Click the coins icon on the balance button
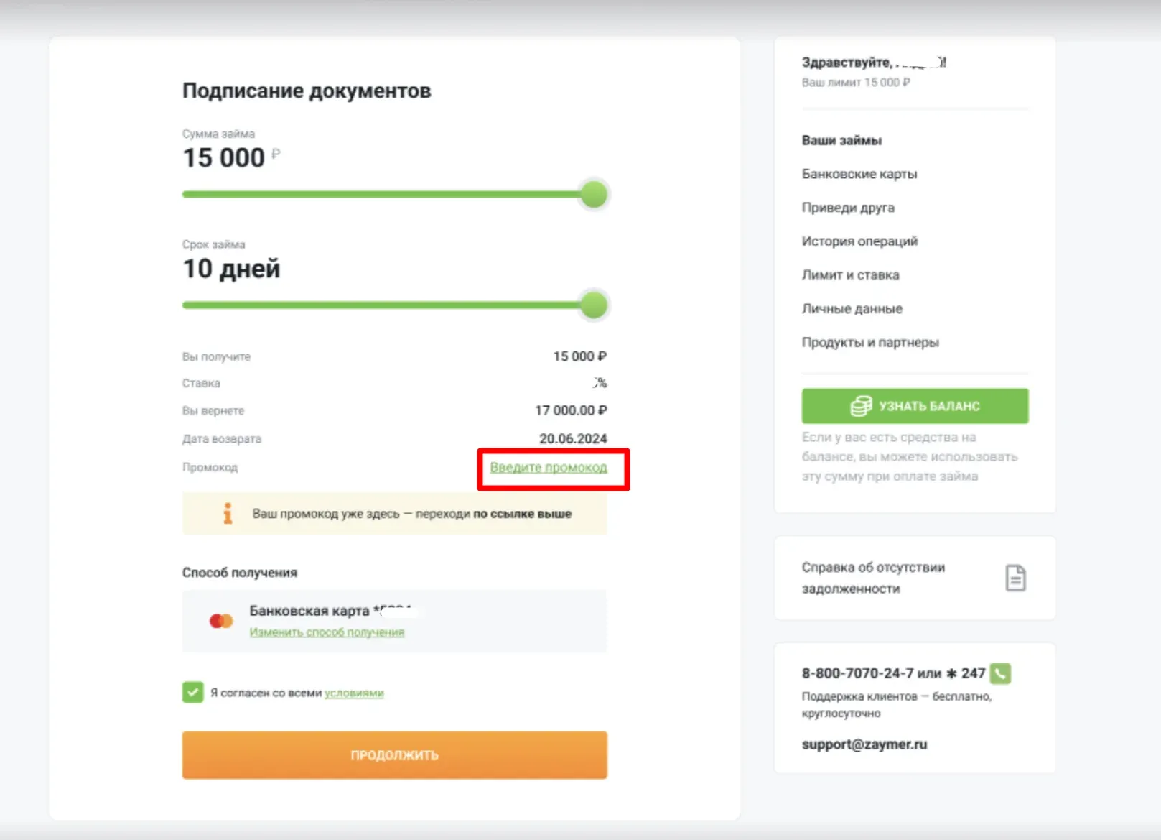Image resolution: width=1161 pixels, height=840 pixels. 861,406
